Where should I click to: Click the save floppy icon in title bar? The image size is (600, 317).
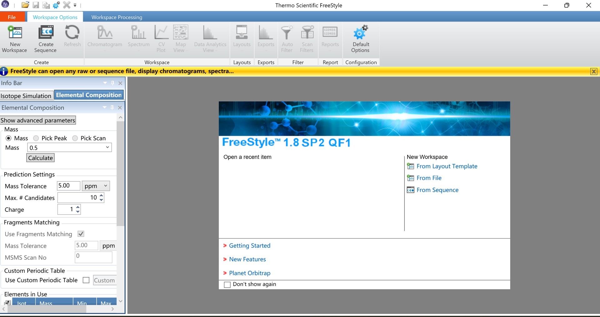tap(36, 5)
